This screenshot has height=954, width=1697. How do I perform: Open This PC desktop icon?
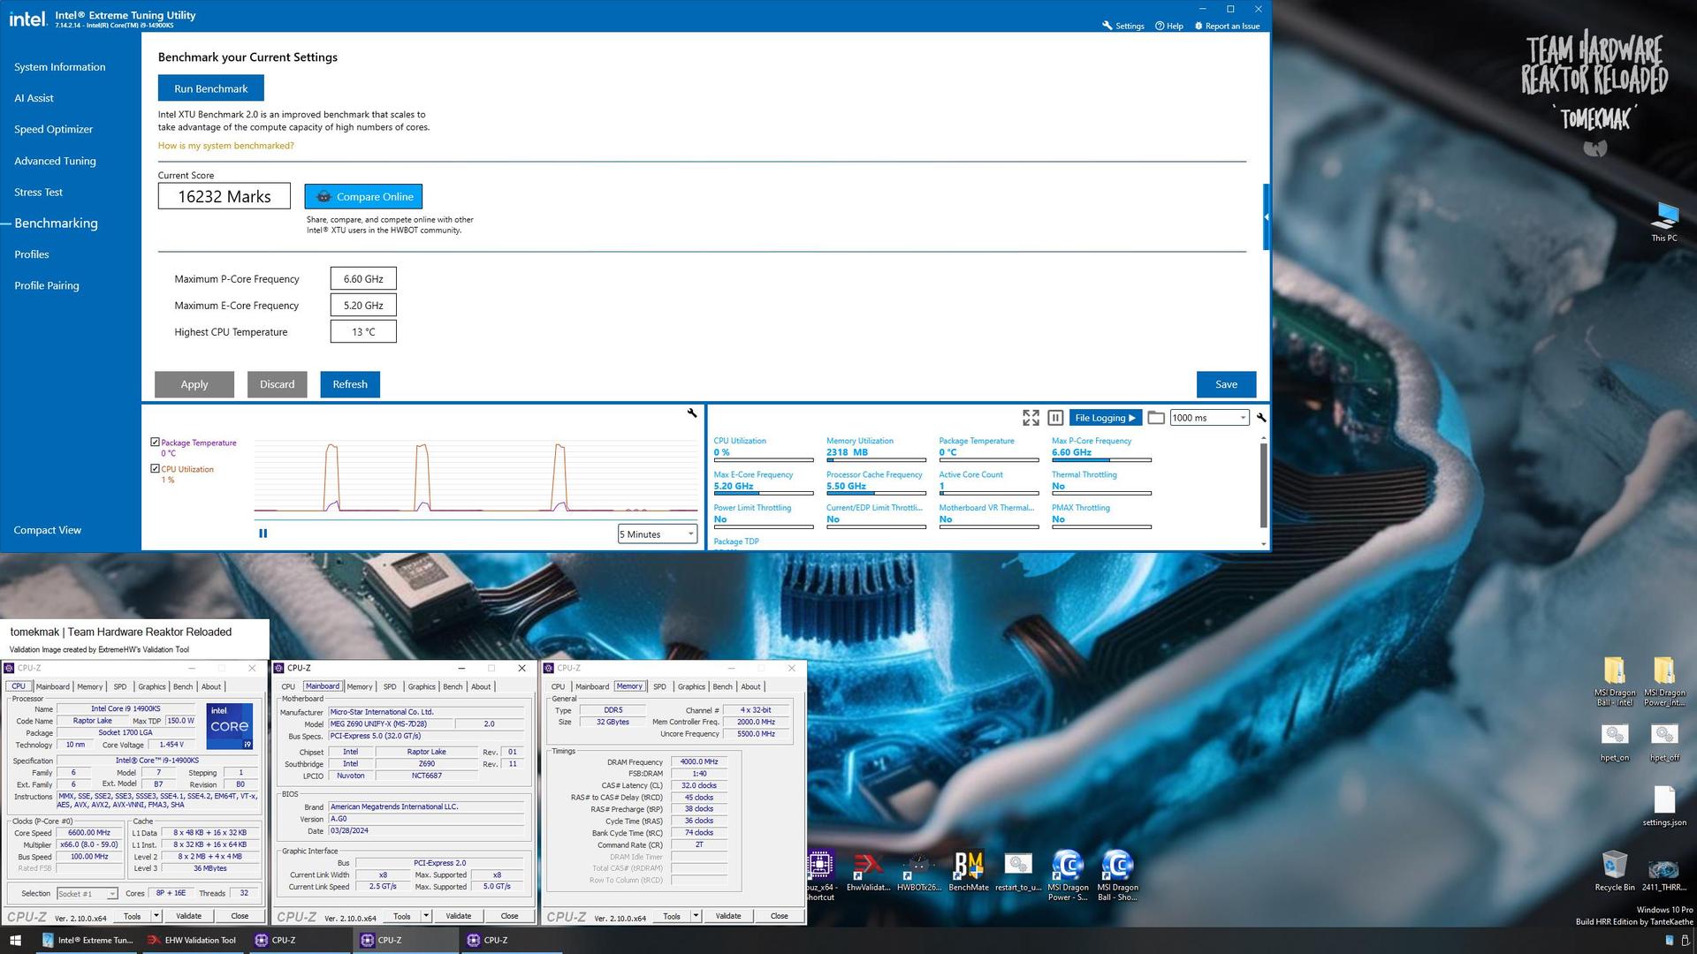pos(1664,221)
